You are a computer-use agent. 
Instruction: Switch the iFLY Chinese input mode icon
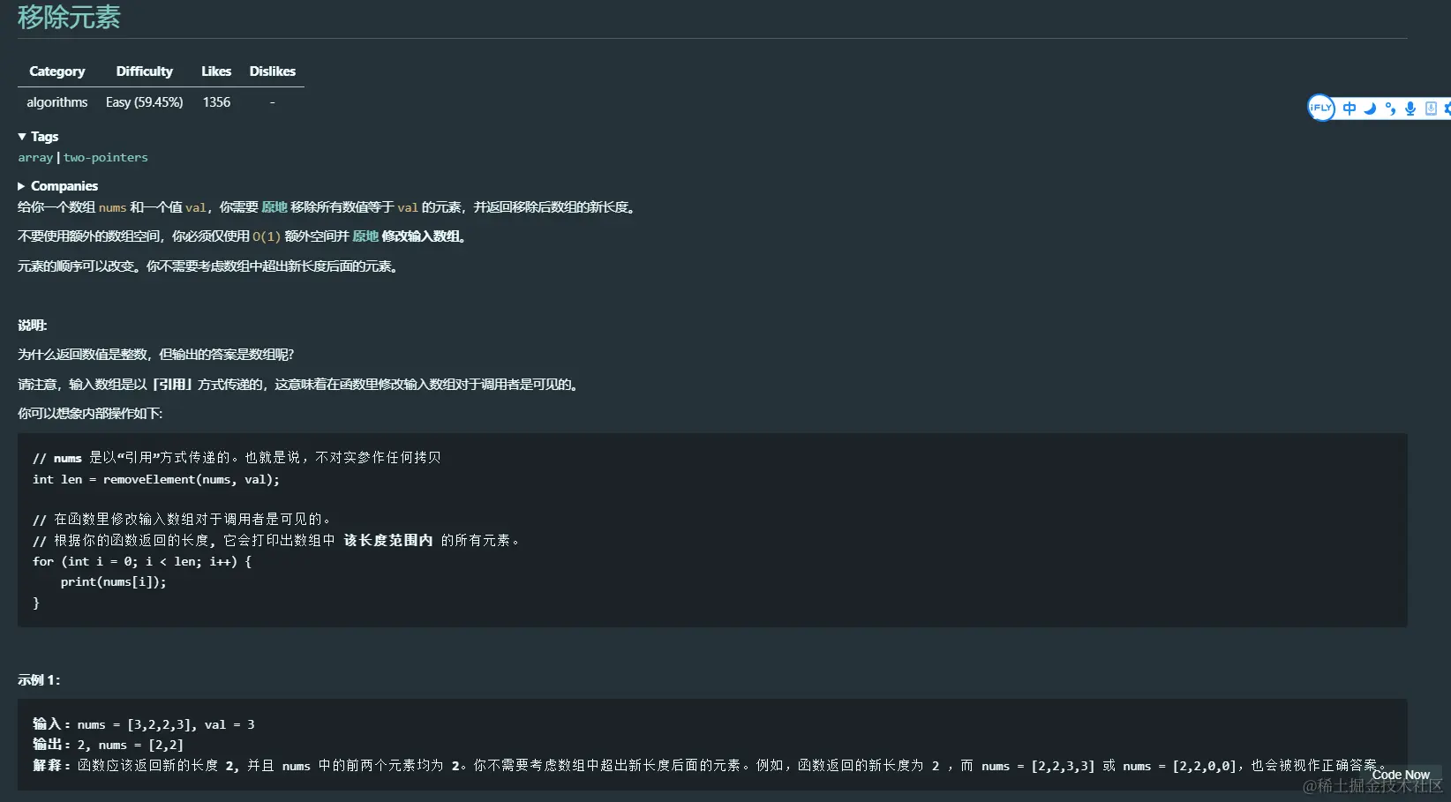(x=1350, y=109)
